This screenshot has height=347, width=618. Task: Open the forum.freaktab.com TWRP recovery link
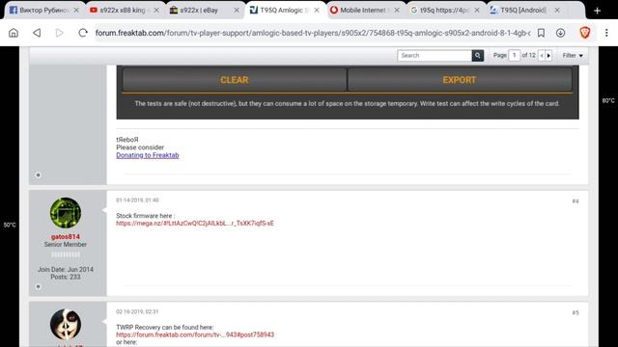[x=195, y=334]
